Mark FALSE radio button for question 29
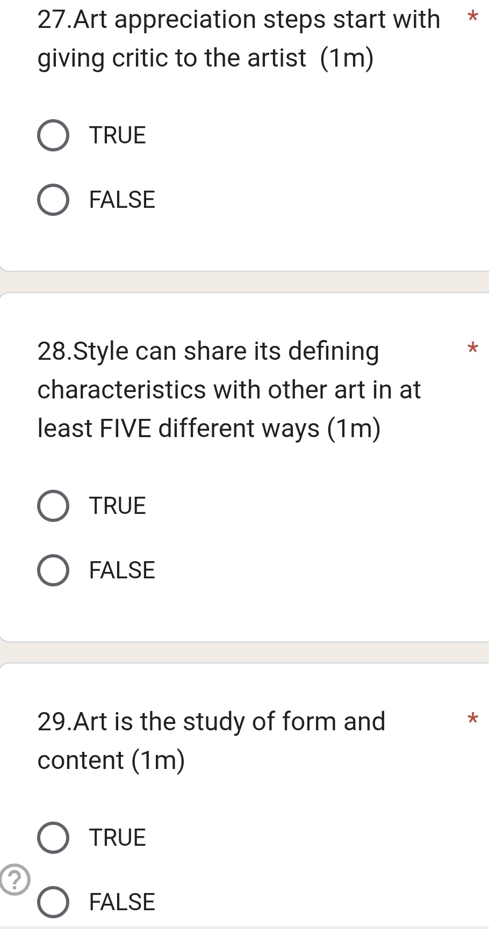 [x=53, y=902]
